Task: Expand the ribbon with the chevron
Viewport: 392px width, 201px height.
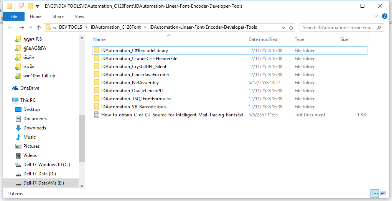Action: (x=376, y=16)
